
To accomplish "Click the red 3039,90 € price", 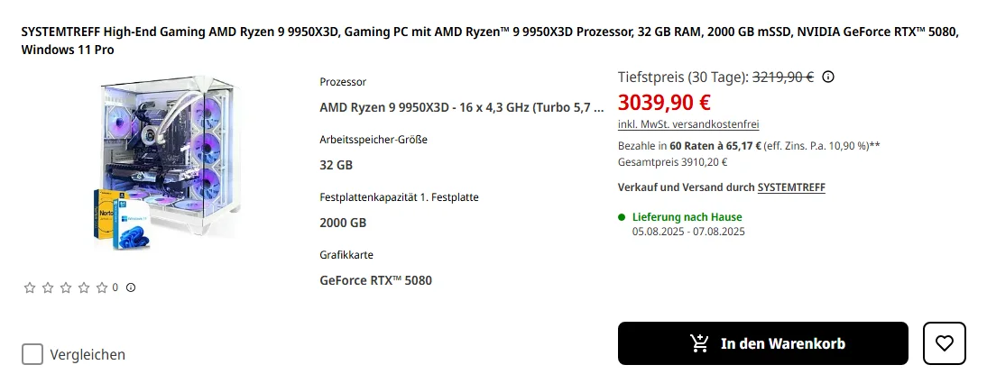I will tap(664, 102).
